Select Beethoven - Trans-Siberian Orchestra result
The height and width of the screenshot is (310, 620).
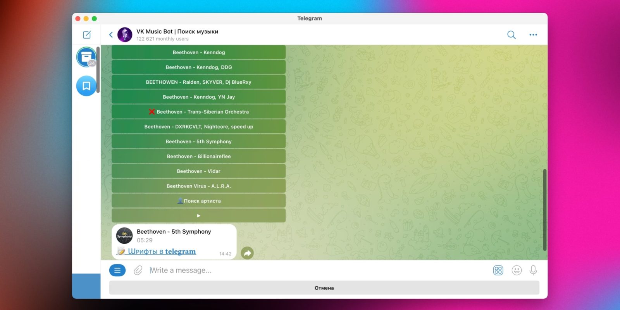(199, 112)
